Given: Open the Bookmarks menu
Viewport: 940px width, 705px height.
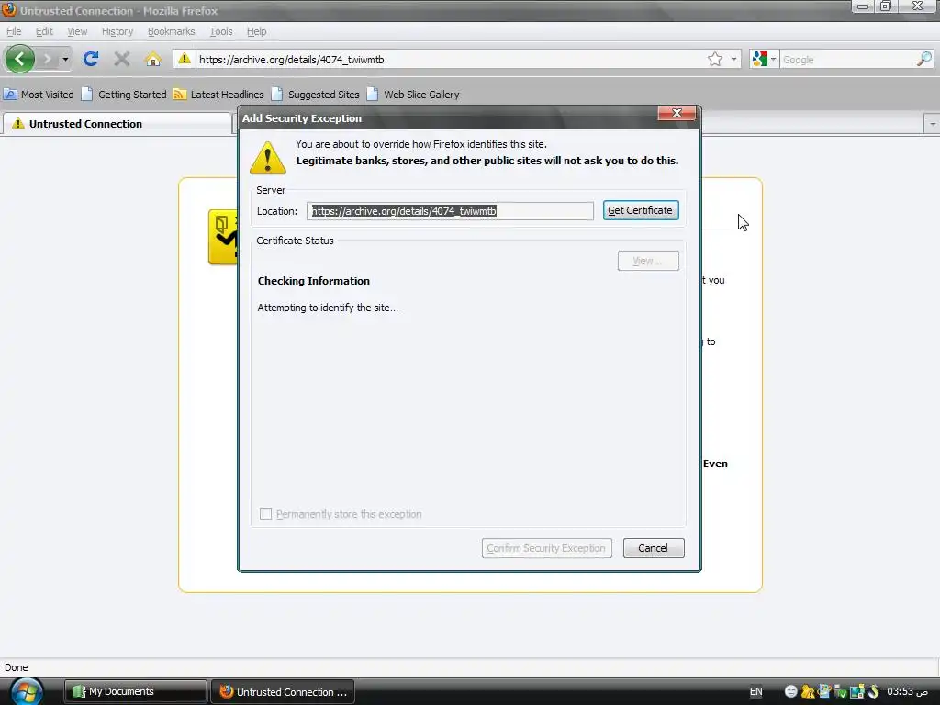Looking at the screenshot, I should pos(171,31).
